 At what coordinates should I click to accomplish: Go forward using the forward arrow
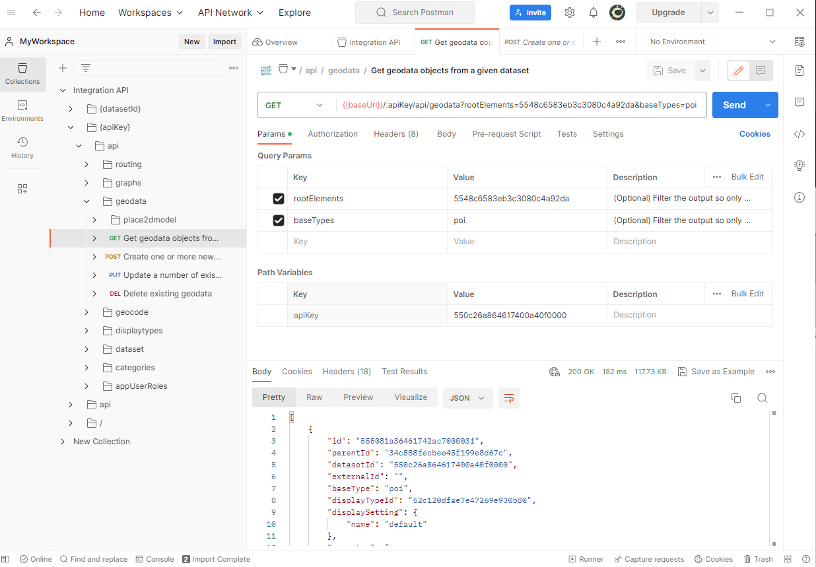58,13
